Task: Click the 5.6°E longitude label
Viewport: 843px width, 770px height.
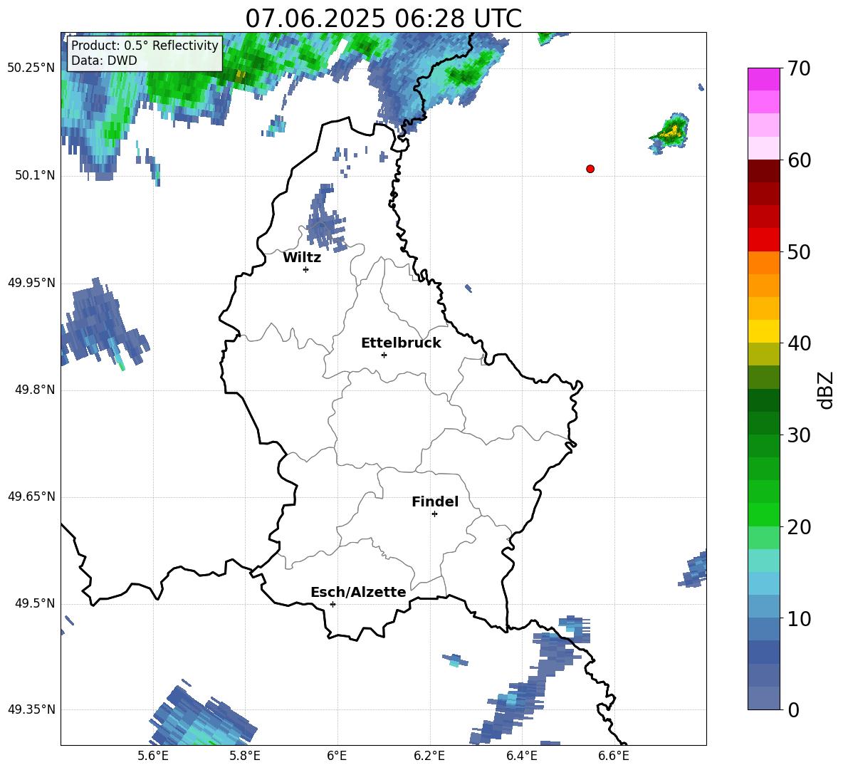Action: pyautogui.click(x=153, y=756)
